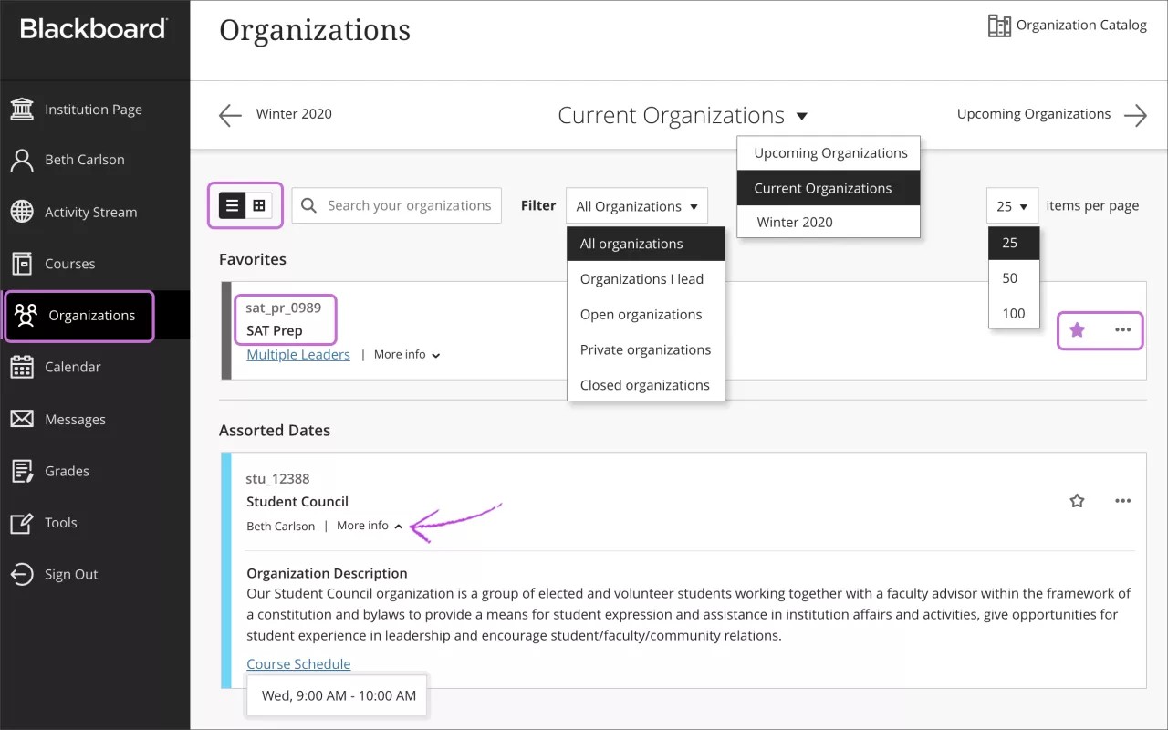Favorite the Student Council organization
The height and width of the screenshot is (730, 1168).
coord(1077,501)
